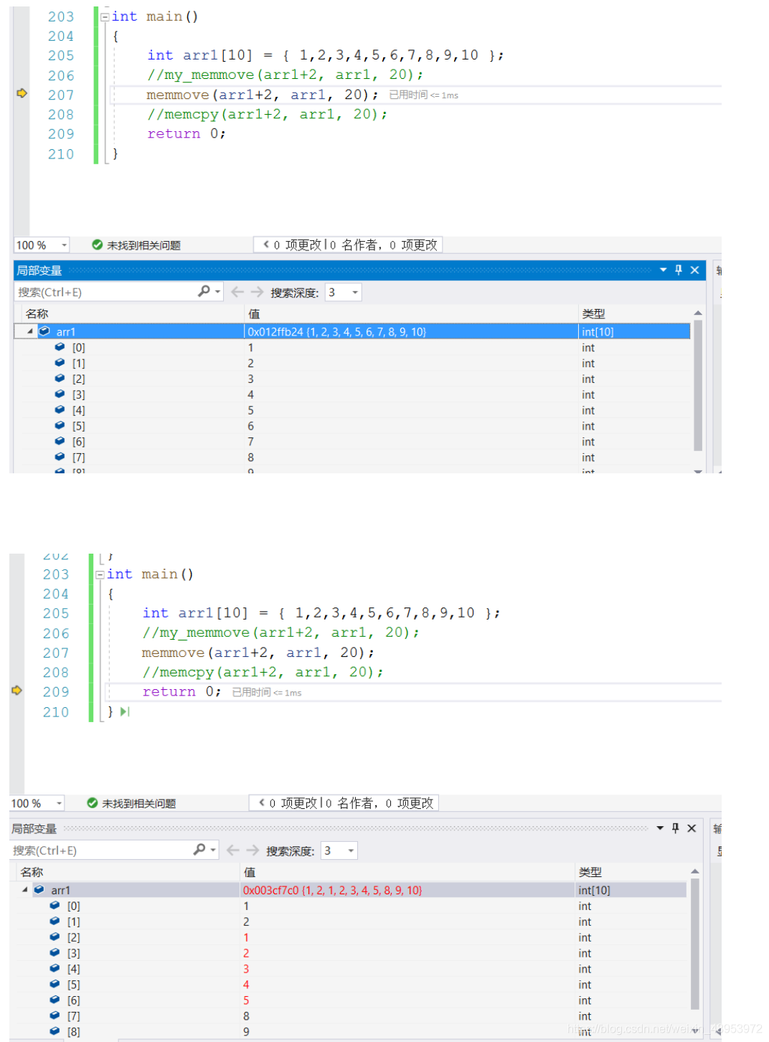Select element [6] row in bottom Locals panel
This screenshot has width=769, height=1042.
(349, 1000)
